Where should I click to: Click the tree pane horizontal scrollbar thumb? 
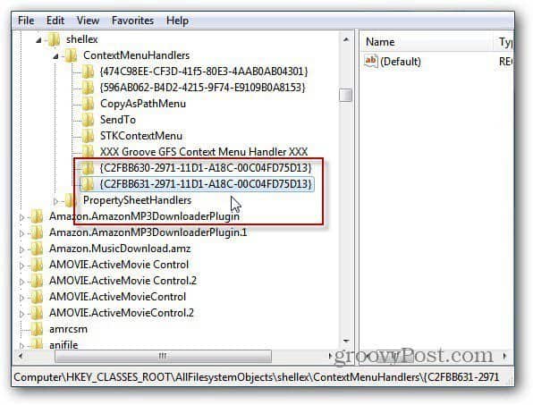[163, 356]
